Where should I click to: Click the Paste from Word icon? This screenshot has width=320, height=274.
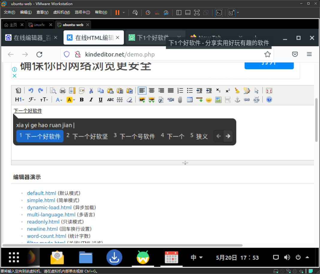tap(129, 90)
